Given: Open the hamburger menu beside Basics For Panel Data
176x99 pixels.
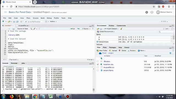Looking at the screenshot, I should tap(5, 12).
